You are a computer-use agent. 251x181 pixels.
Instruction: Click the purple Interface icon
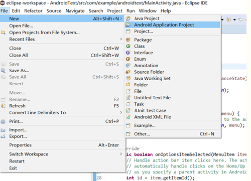128,53
